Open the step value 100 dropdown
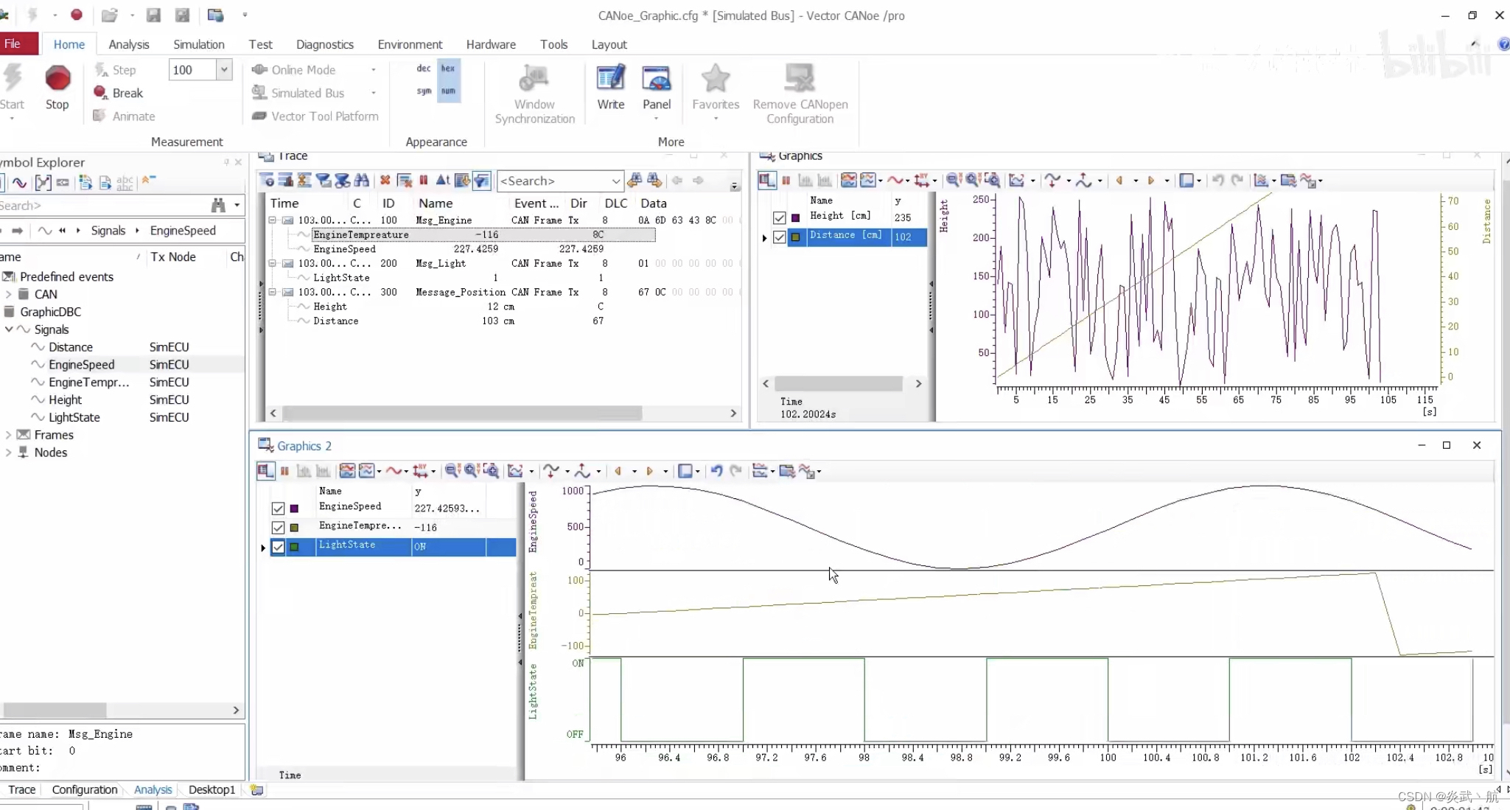 [x=224, y=70]
